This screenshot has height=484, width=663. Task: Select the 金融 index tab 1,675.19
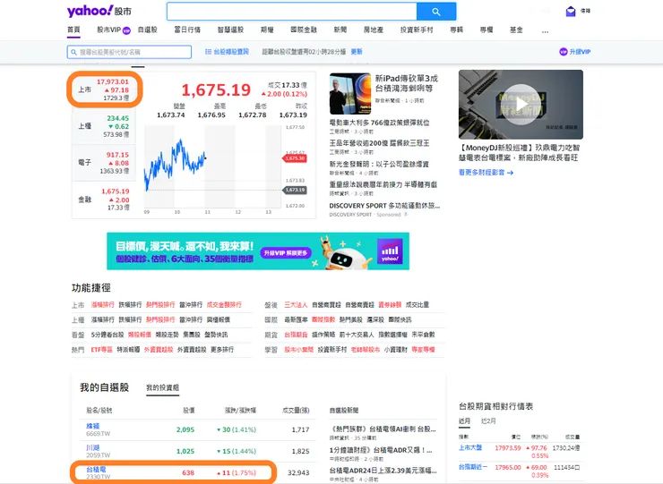[105, 199]
